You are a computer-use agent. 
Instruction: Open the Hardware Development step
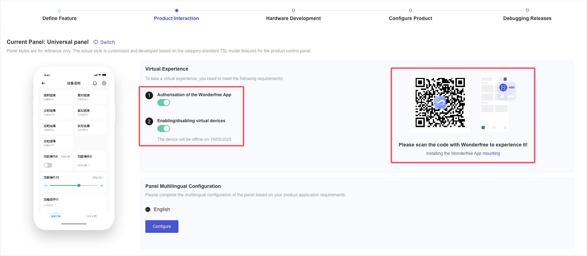(293, 18)
